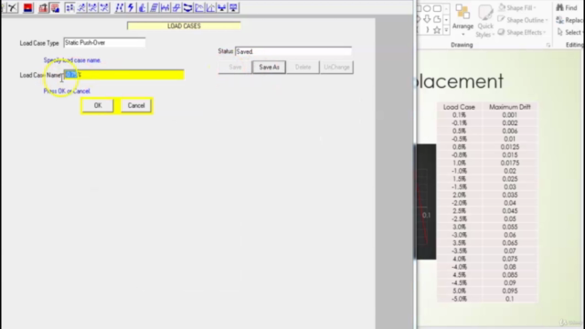The width and height of the screenshot is (585, 329).
Task: Click the -2.5% load case cell
Action: pos(459,219)
